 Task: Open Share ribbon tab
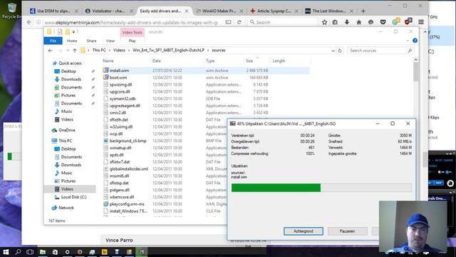coord(91,41)
